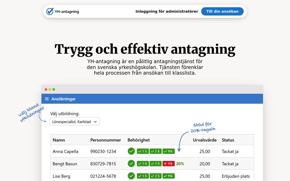
Task: Open Inloggning för administratörer link
Action: pos(167,11)
